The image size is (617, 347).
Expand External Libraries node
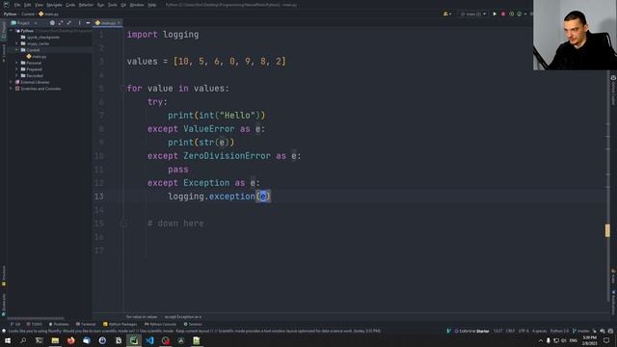[x=11, y=82]
